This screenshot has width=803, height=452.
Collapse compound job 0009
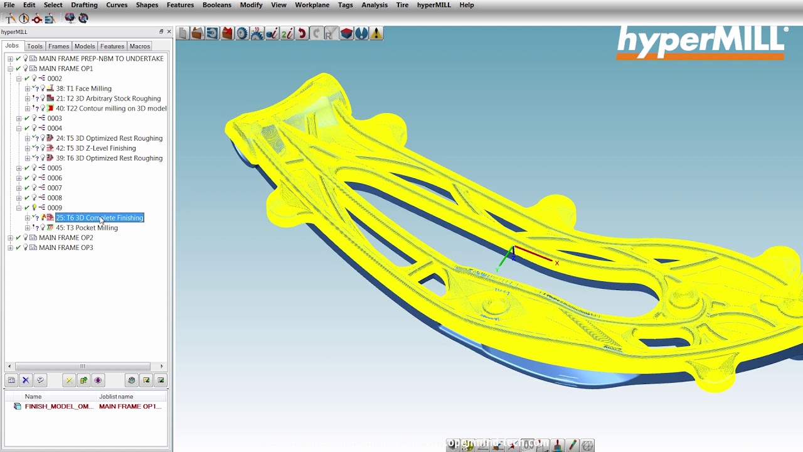tap(19, 208)
